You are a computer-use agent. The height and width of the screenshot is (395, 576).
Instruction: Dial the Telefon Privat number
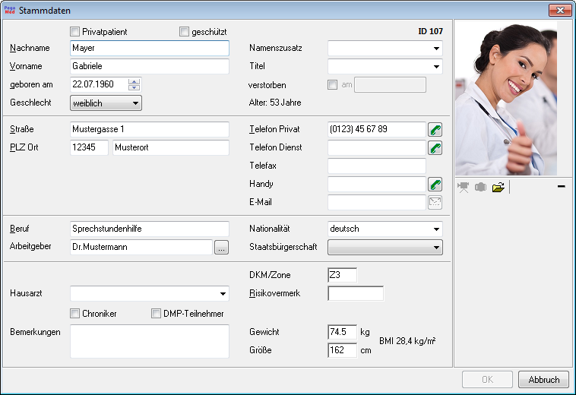[x=435, y=129]
